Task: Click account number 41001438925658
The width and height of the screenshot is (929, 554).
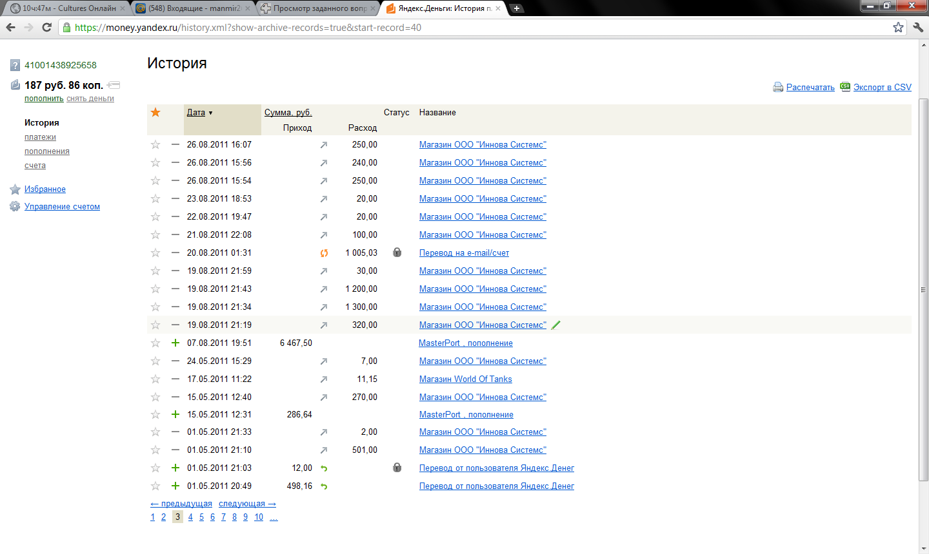Action: click(61, 65)
